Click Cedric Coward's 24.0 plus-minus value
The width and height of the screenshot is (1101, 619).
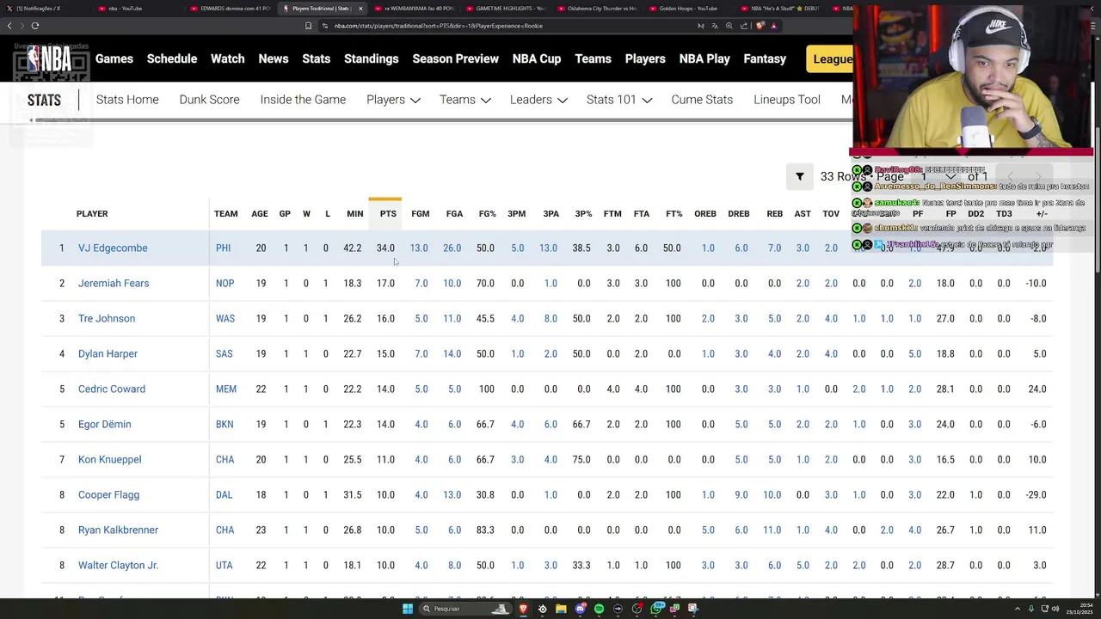click(1036, 389)
